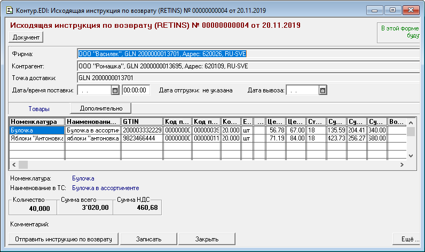Click the Сумма всего value 3`020,00
The image size is (425, 252).
point(95,208)
